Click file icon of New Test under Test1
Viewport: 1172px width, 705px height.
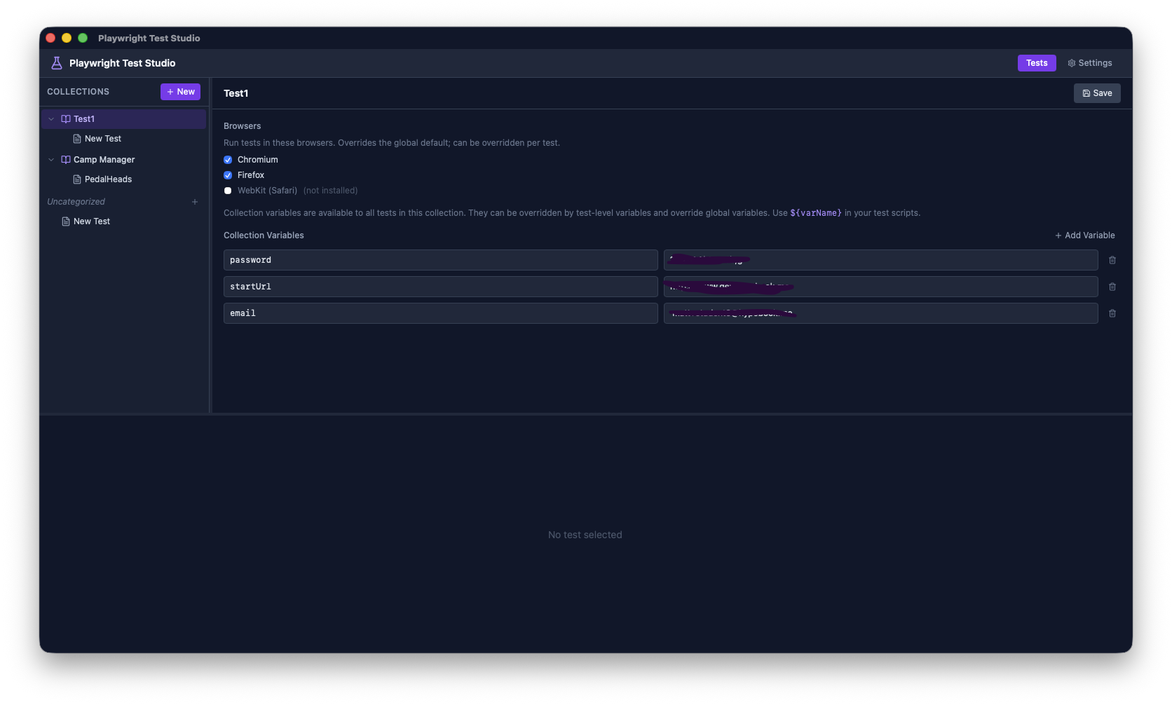[77, 139]
